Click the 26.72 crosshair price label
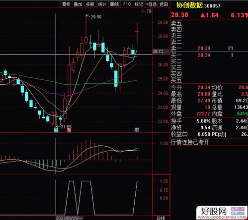The height and width of the screenshot is (220, 248). tap(158, 52)
